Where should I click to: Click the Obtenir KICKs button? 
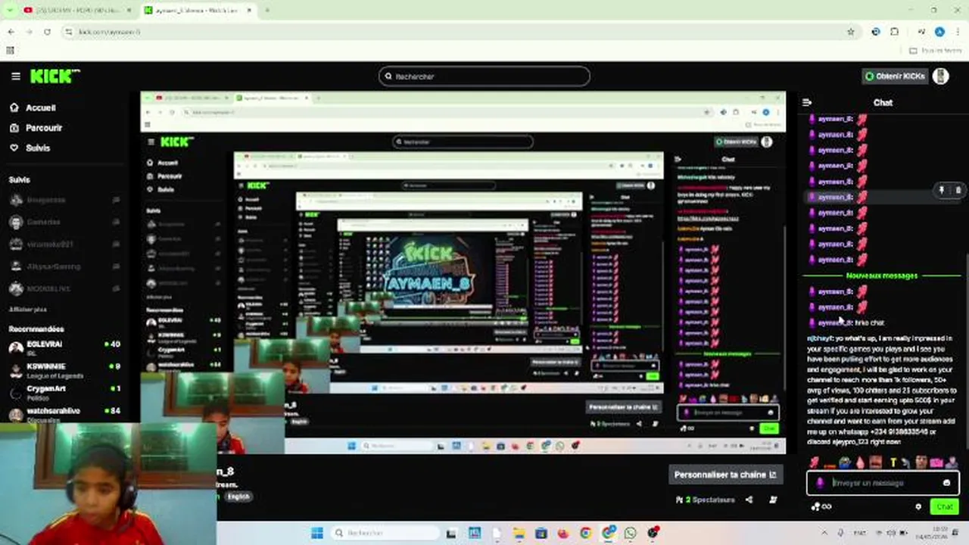pos(895,76)
